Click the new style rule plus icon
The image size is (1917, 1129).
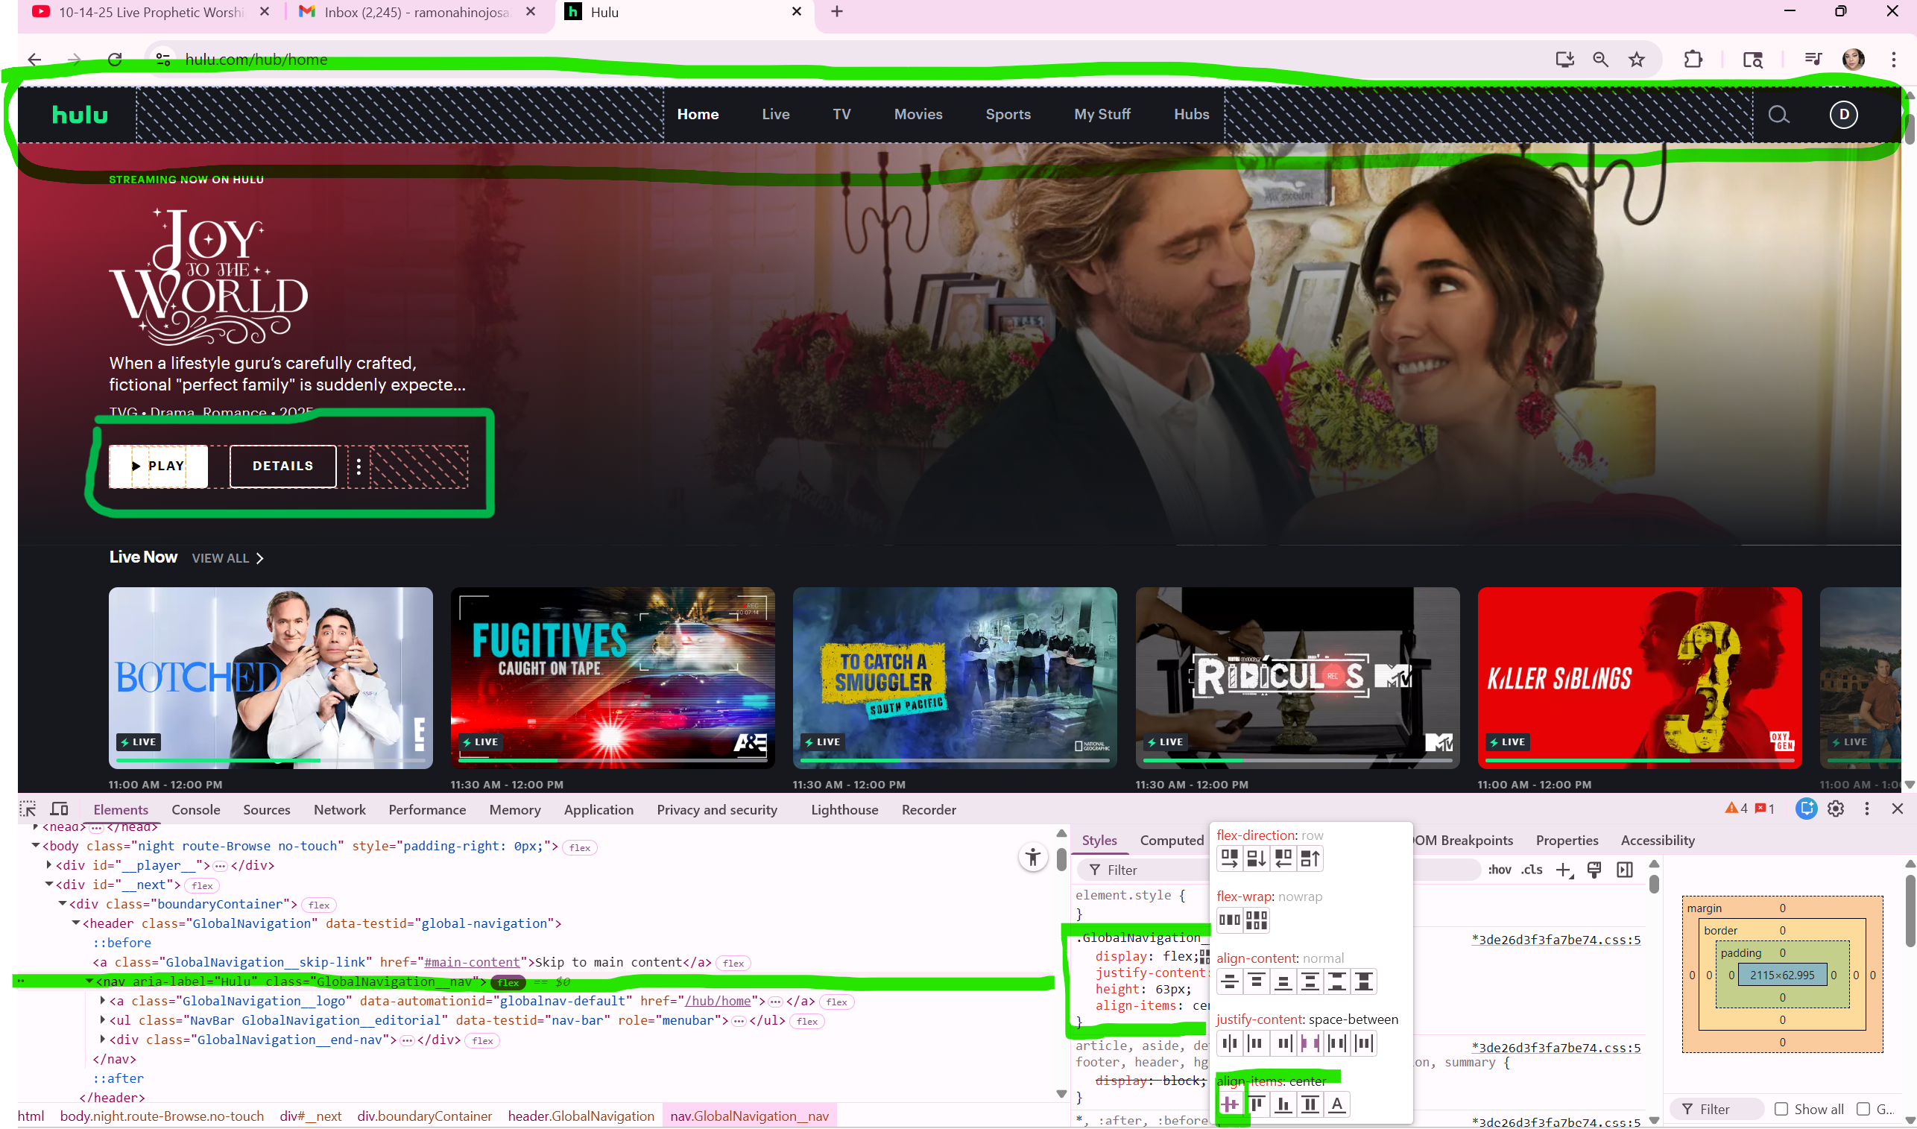coord(1563,870)
